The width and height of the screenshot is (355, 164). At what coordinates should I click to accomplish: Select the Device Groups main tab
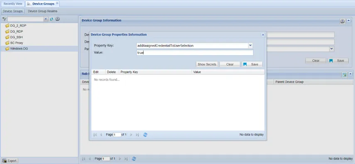click(43, 4)
